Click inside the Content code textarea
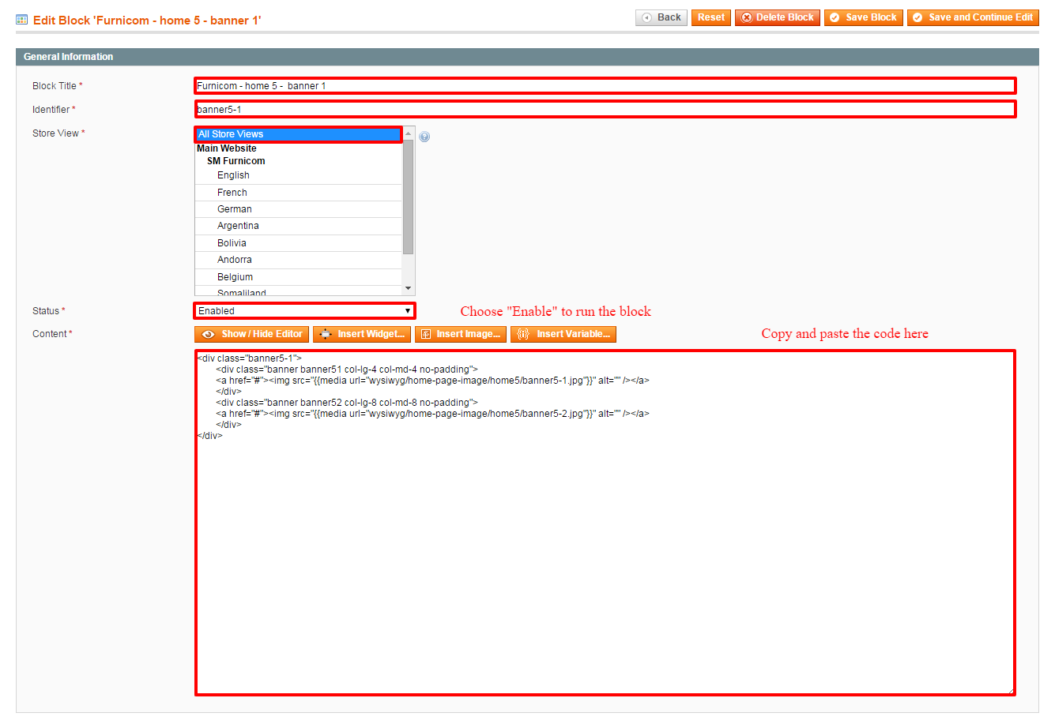Viewport: 1055px width, 728px height. click(x=605, y=523)
